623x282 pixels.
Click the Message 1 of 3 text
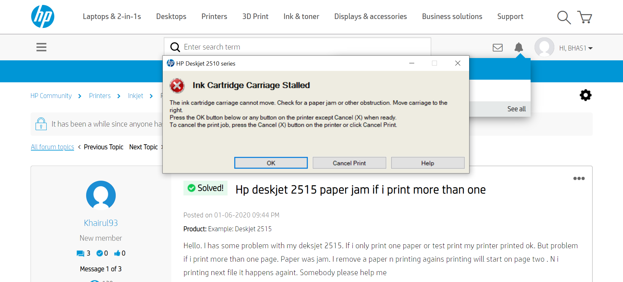tap(101, 269)
